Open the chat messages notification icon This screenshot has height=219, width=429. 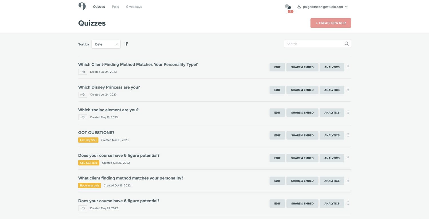[288, 7]
